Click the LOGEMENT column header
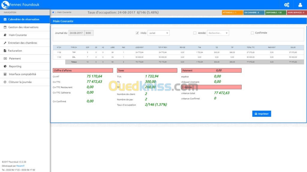The height and width of the screenshot is (172, 307). [139, 47]
